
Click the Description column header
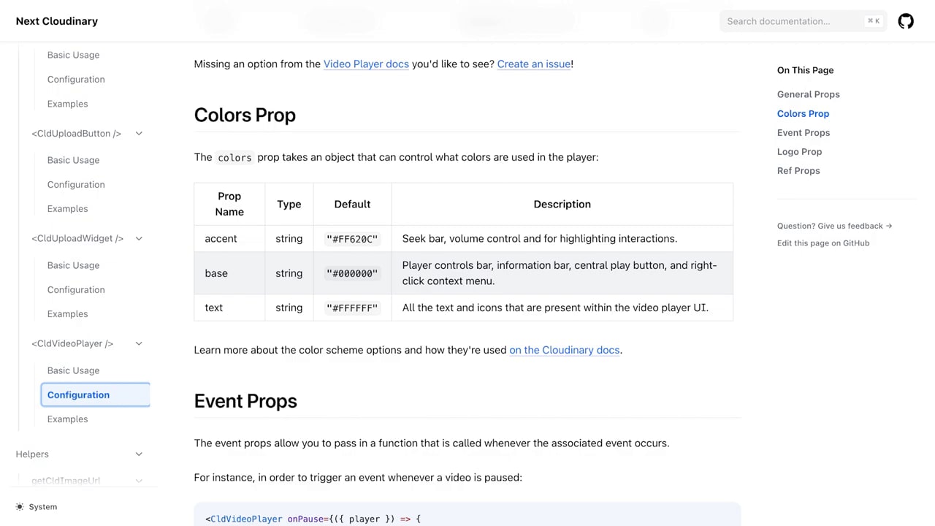click(x=562, y=205)
